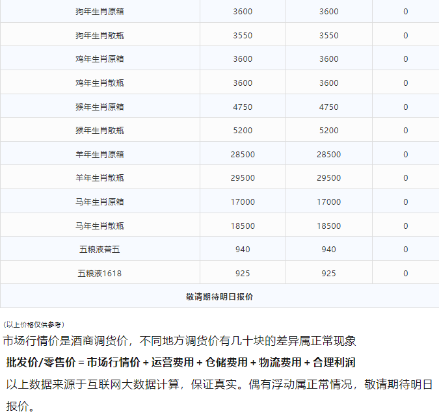439x416 pixels.
Task: Click the right 925 price for 五粮液1618
Action: point(329,274)
